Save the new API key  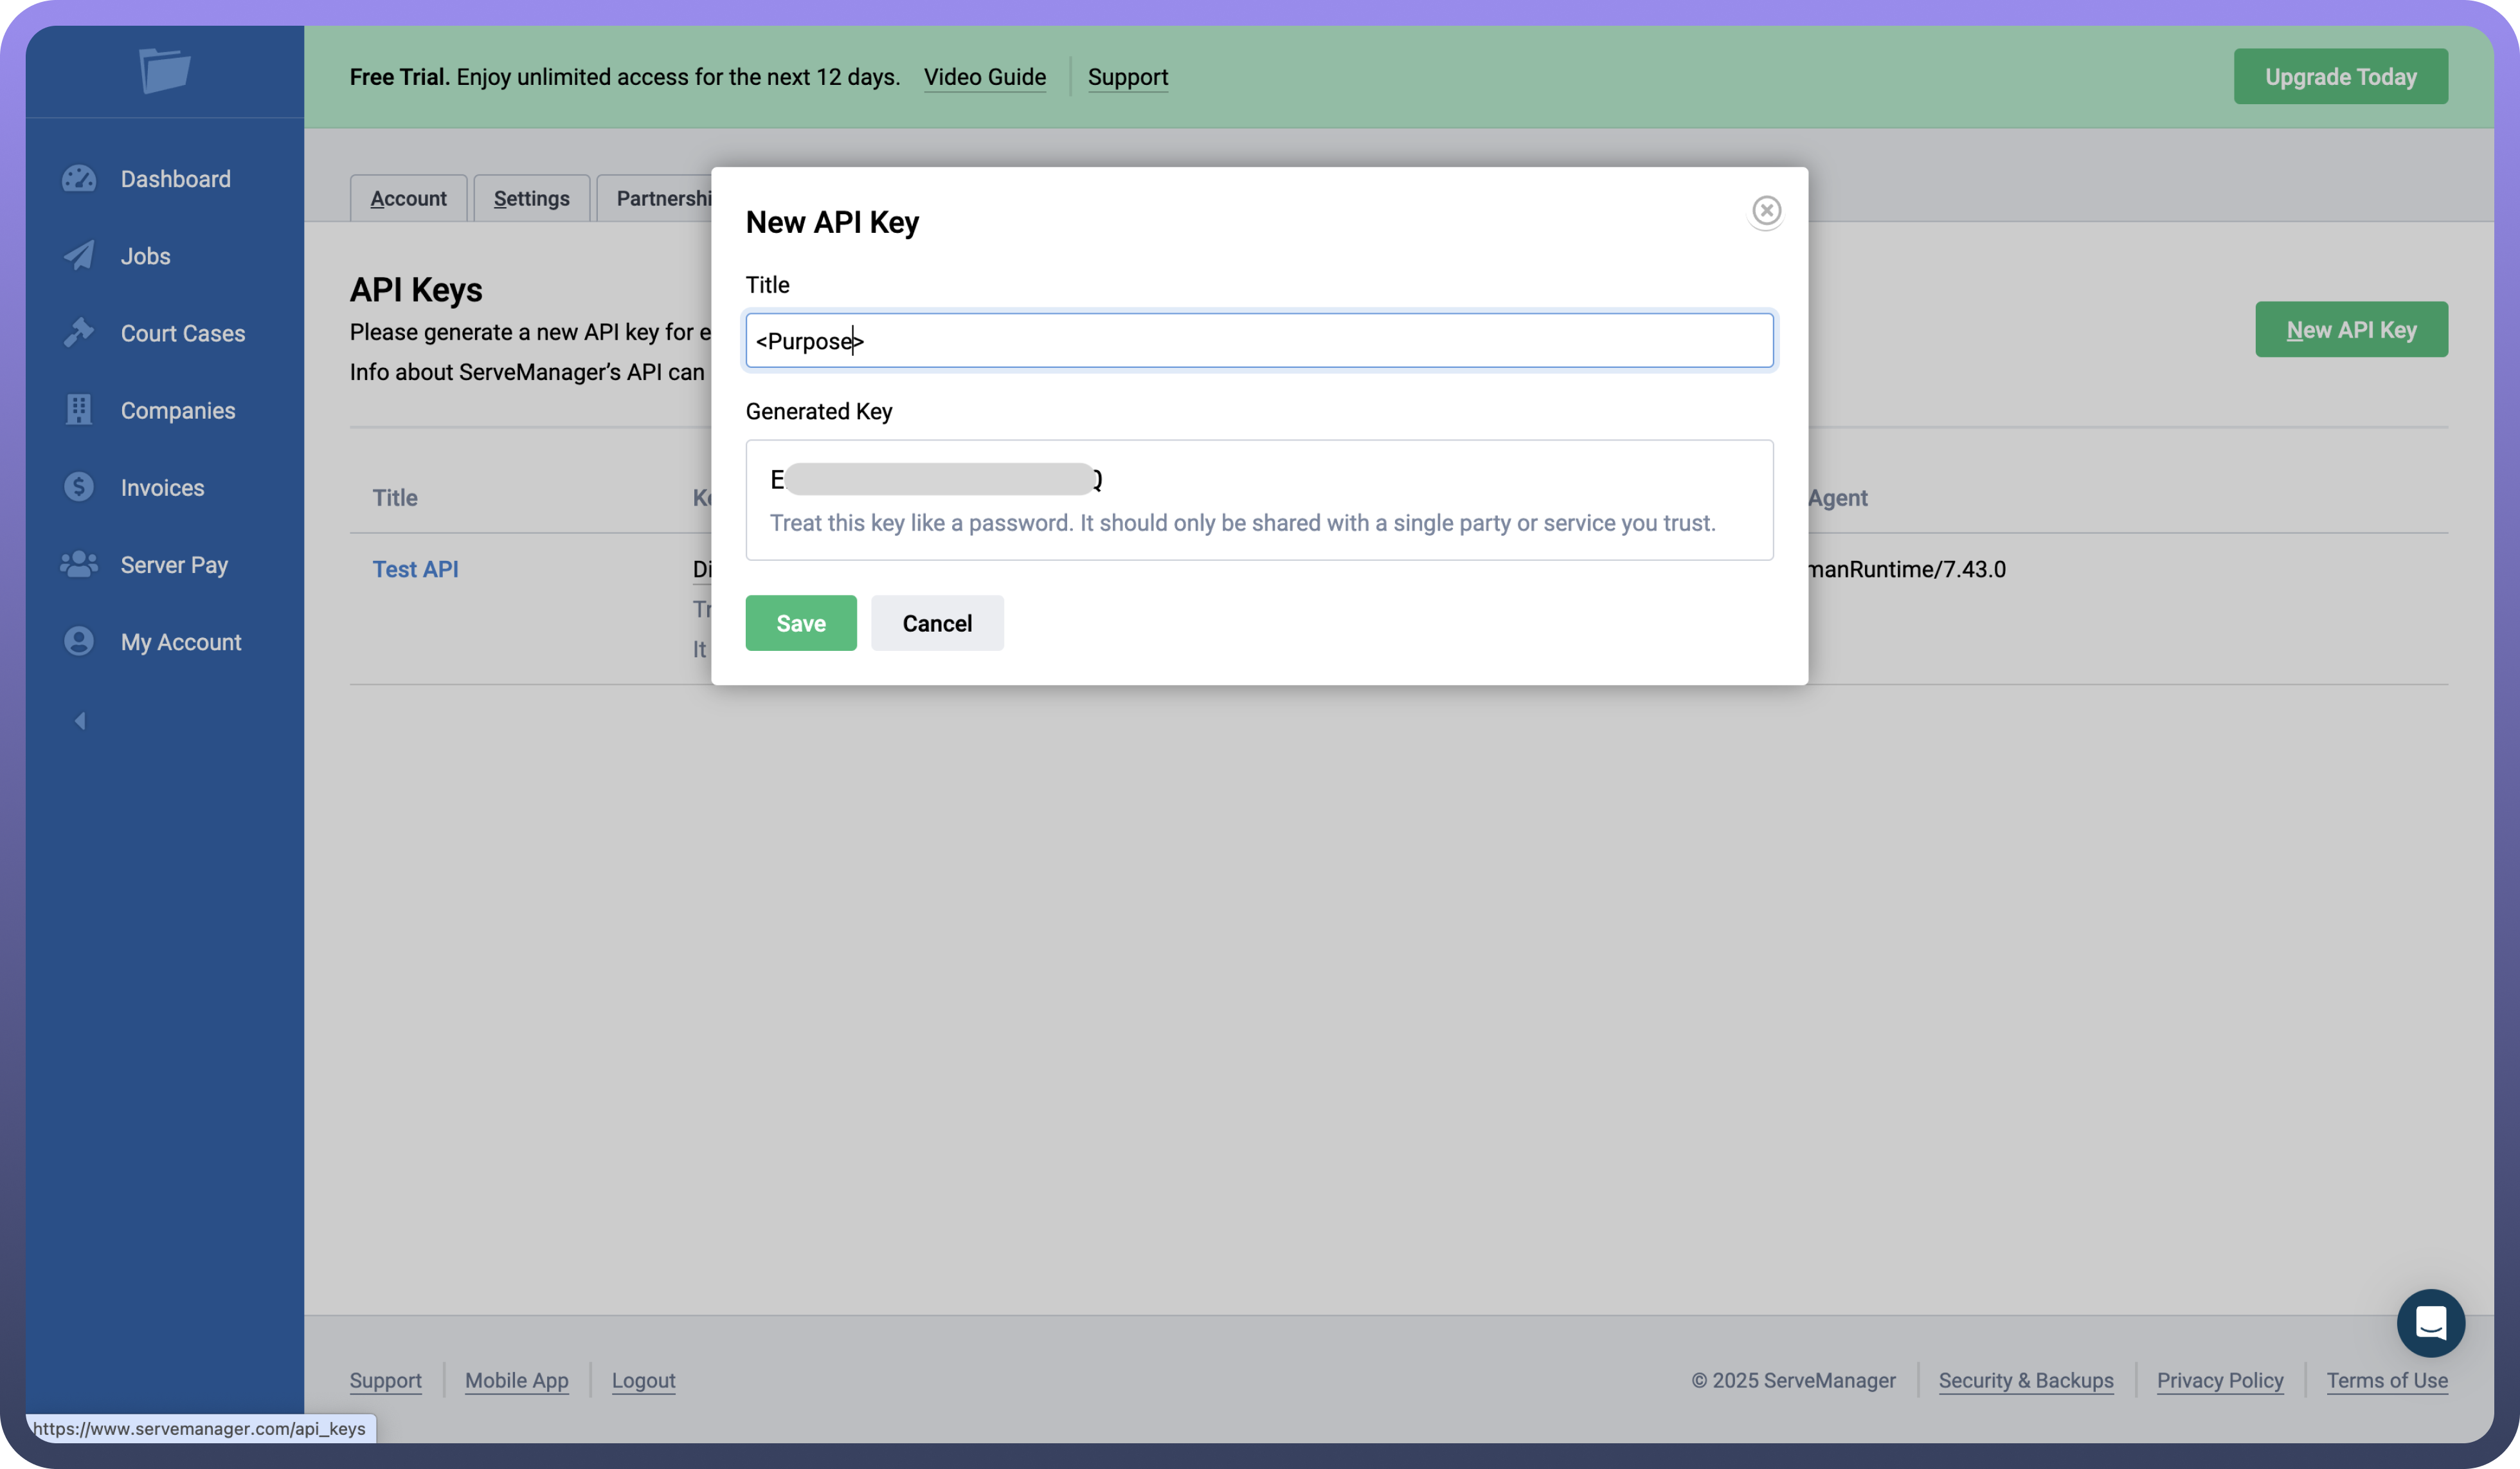(800, 623)
